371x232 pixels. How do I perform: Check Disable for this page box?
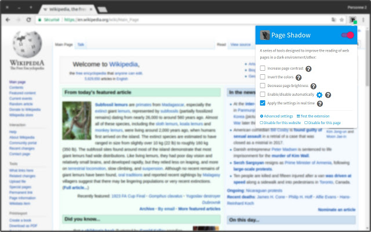306,123
